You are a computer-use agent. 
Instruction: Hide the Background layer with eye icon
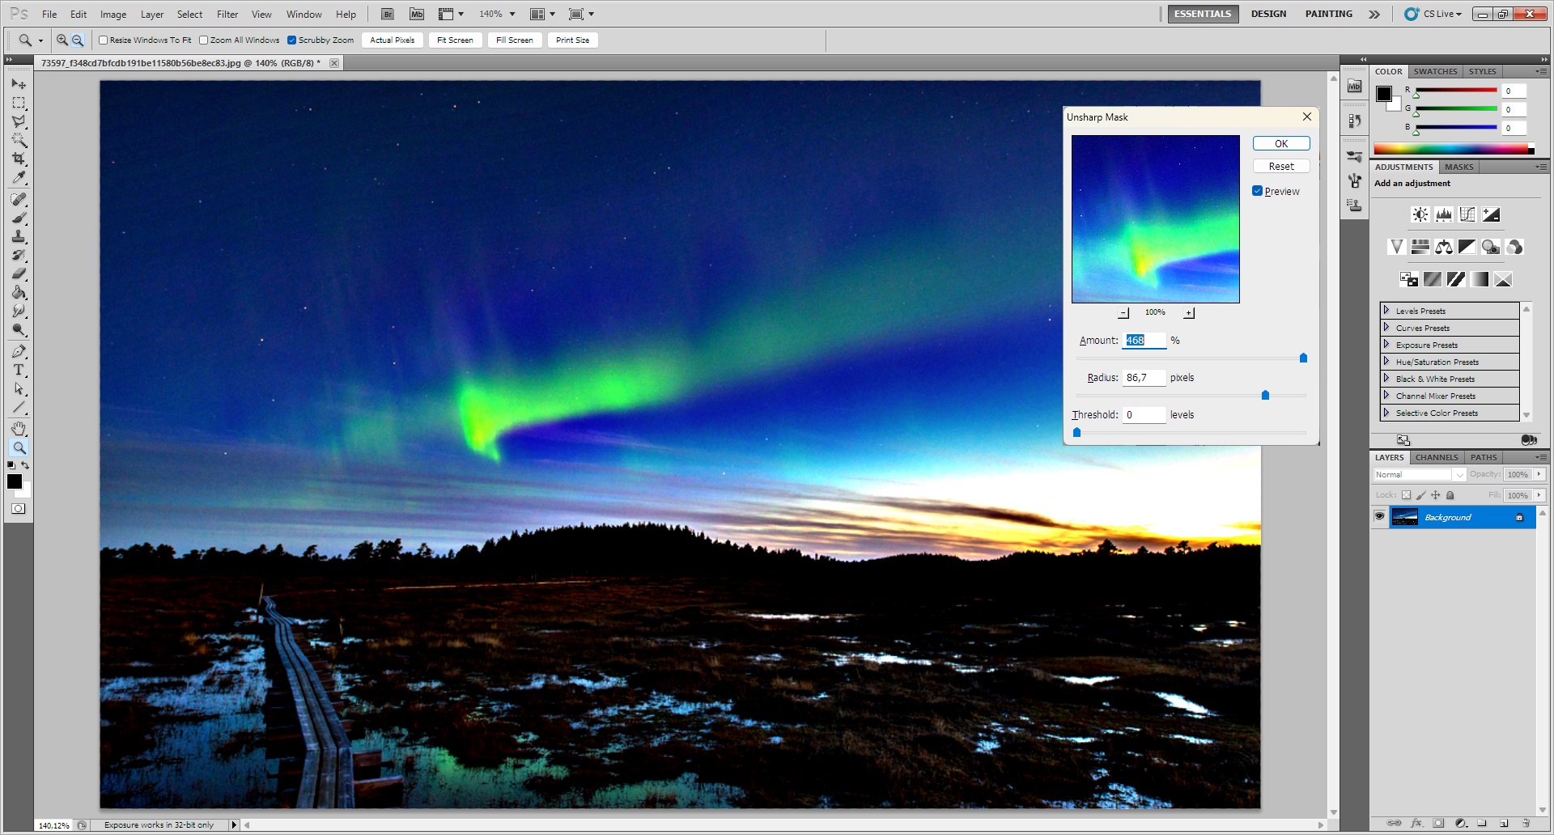[x=1380, y=516]
